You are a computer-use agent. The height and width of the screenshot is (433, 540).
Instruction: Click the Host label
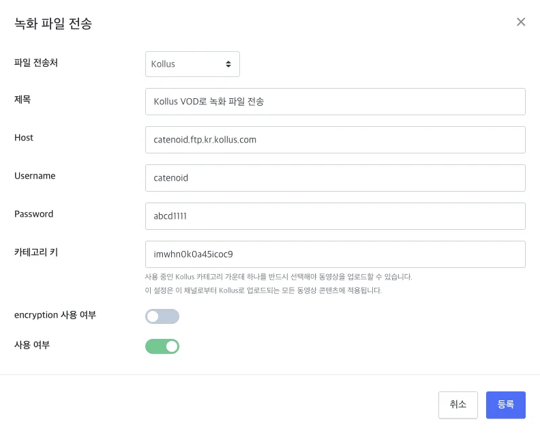point(24,138)
